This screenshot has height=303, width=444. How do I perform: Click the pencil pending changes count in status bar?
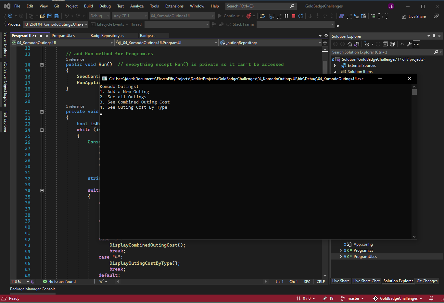pos(328,298)
